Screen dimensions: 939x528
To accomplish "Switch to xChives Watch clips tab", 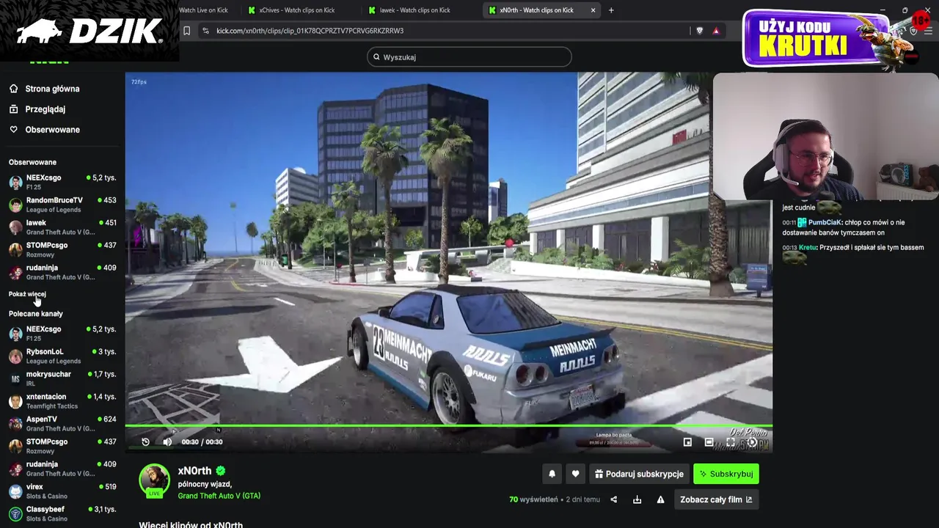I will coord(297,10).
